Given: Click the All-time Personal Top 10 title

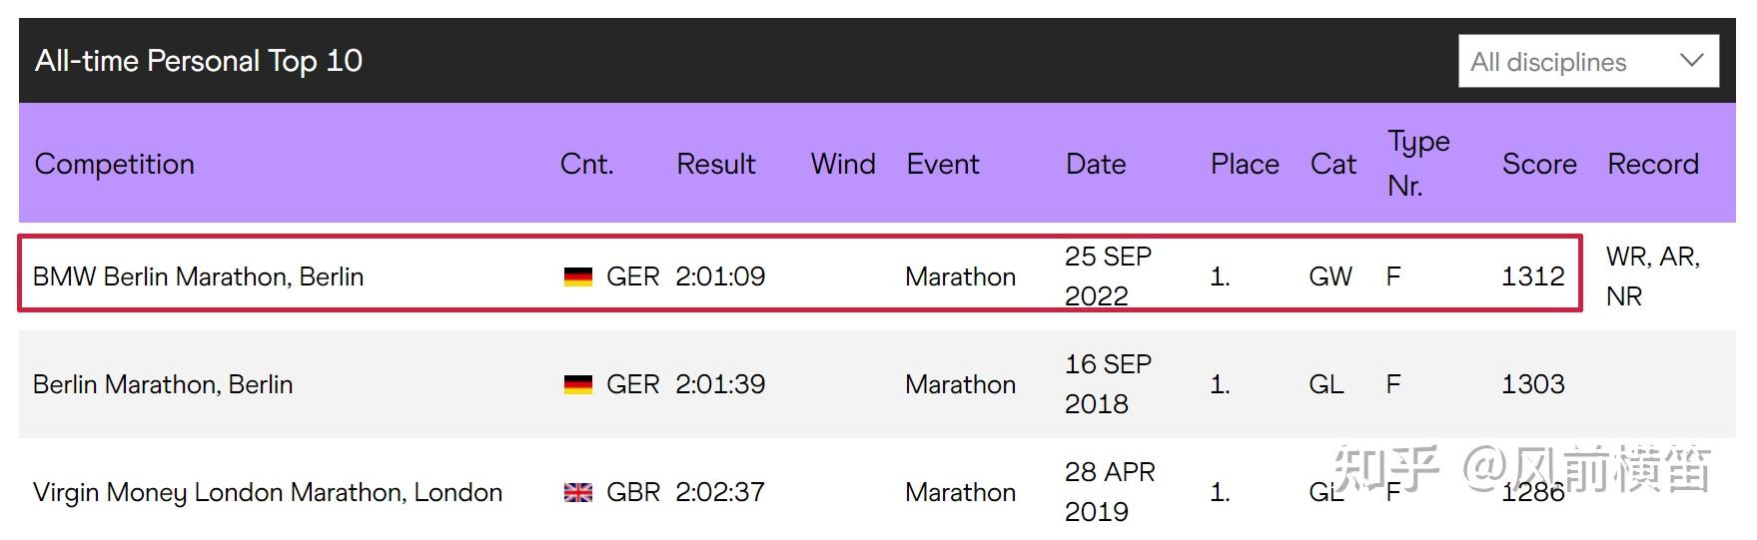Looking at the screenshot, I should pos(199,61).
